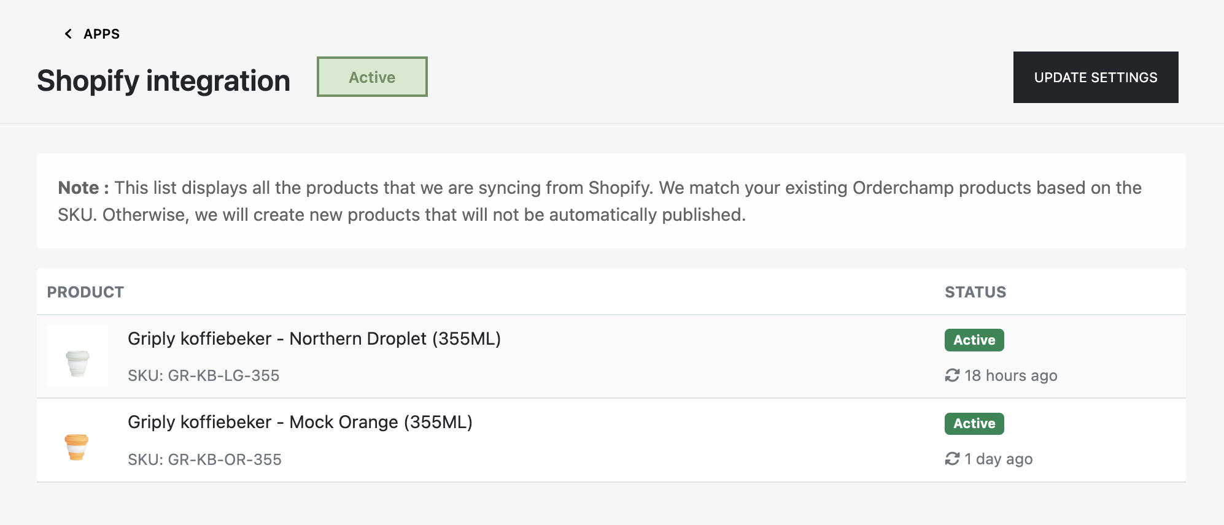The image size is (1224, 525).
Task: Open the Mock Orange cup thumbnail
Action: [77, 446]
